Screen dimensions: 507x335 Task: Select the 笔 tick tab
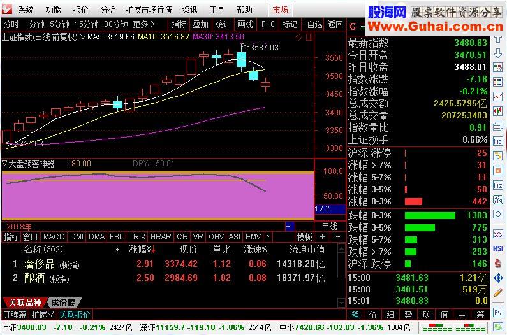(x=355, y=315)
